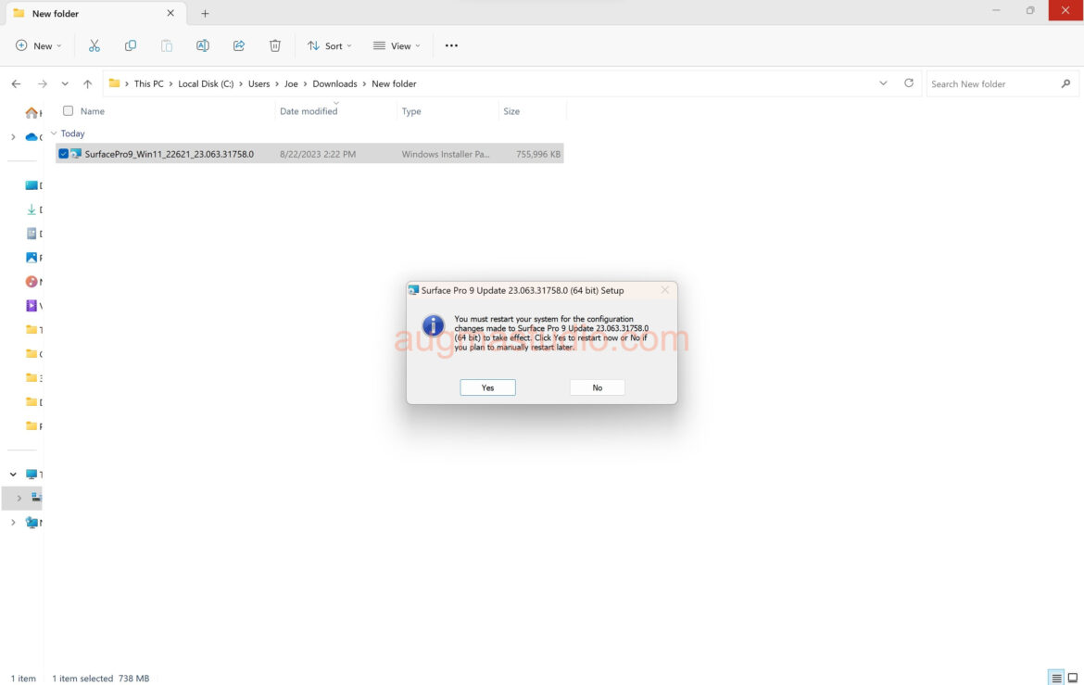Screen dimensions: 1084x685
Task: Open the See more ellipsis menu
Action: [451, 45]
